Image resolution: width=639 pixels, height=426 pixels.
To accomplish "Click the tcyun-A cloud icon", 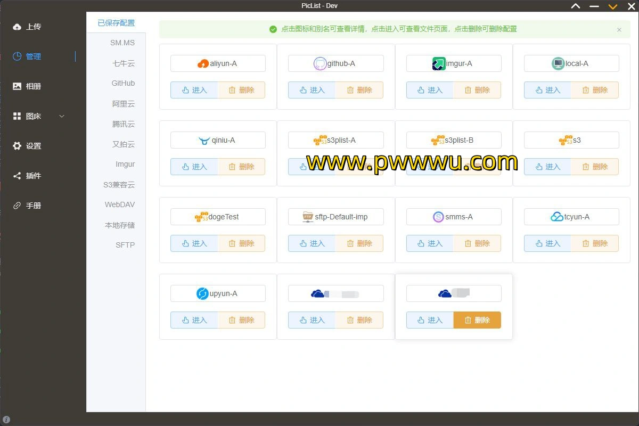I will point(557,217).
